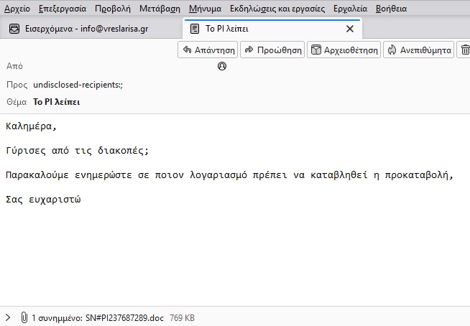Image resolution: width=470 pixels, height=326 pixels.
Task: Click the undisclosed-recipients address
Action: (x=78, y=85)
